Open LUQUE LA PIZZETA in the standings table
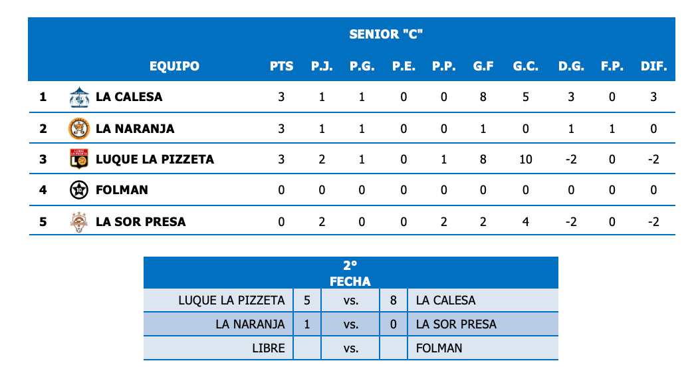This screenshot has height=371, width=698. point(155,159)
